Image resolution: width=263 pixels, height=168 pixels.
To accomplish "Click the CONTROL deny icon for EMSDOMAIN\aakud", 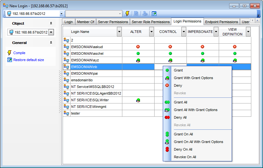I will [x=170, y=47].
